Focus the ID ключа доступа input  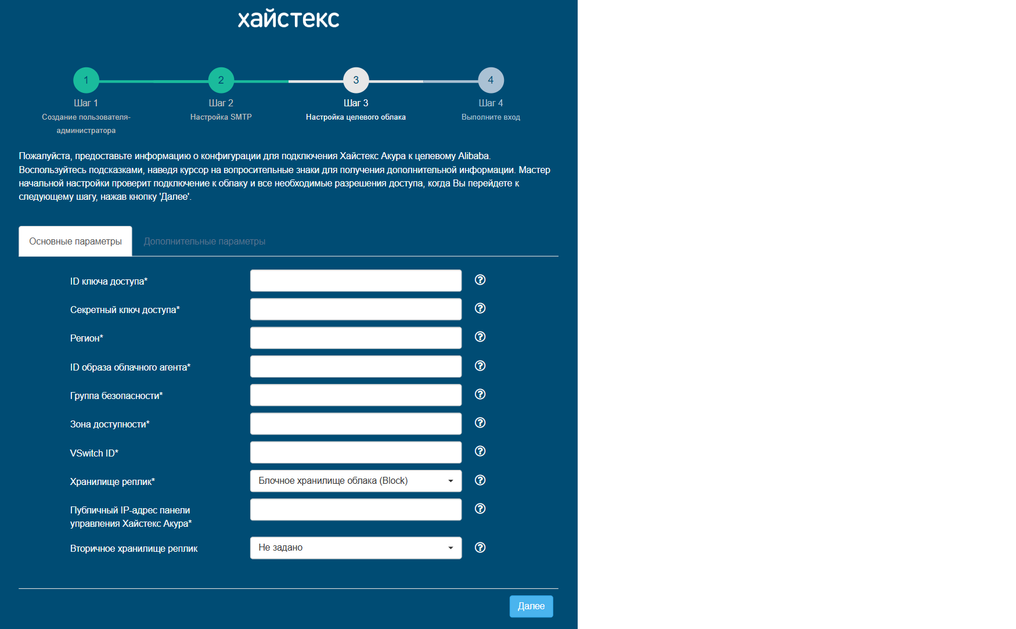(356, 281)
